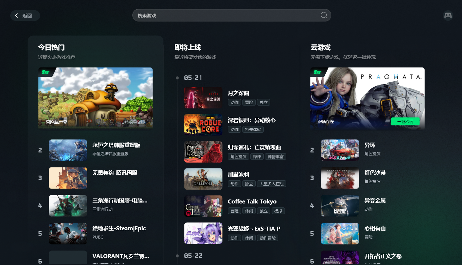The height and width of the screenshot is (265, 462).
Task: Select the 红色沙漠 cloud game title
Action: pos(375,173)
